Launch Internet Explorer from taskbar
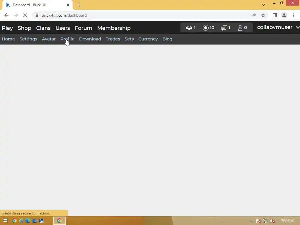Viewport: 300px width, 225px height. pyautogui.click(x=21, y=221)
